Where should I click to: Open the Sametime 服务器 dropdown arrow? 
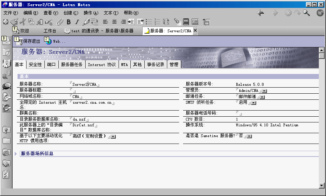coord(249,136)
